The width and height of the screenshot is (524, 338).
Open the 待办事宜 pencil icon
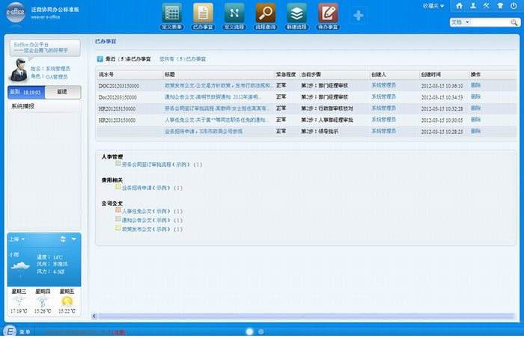click(328, 13)
